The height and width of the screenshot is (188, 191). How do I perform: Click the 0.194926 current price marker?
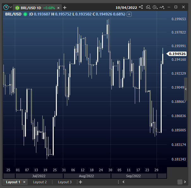coord(177,54)
